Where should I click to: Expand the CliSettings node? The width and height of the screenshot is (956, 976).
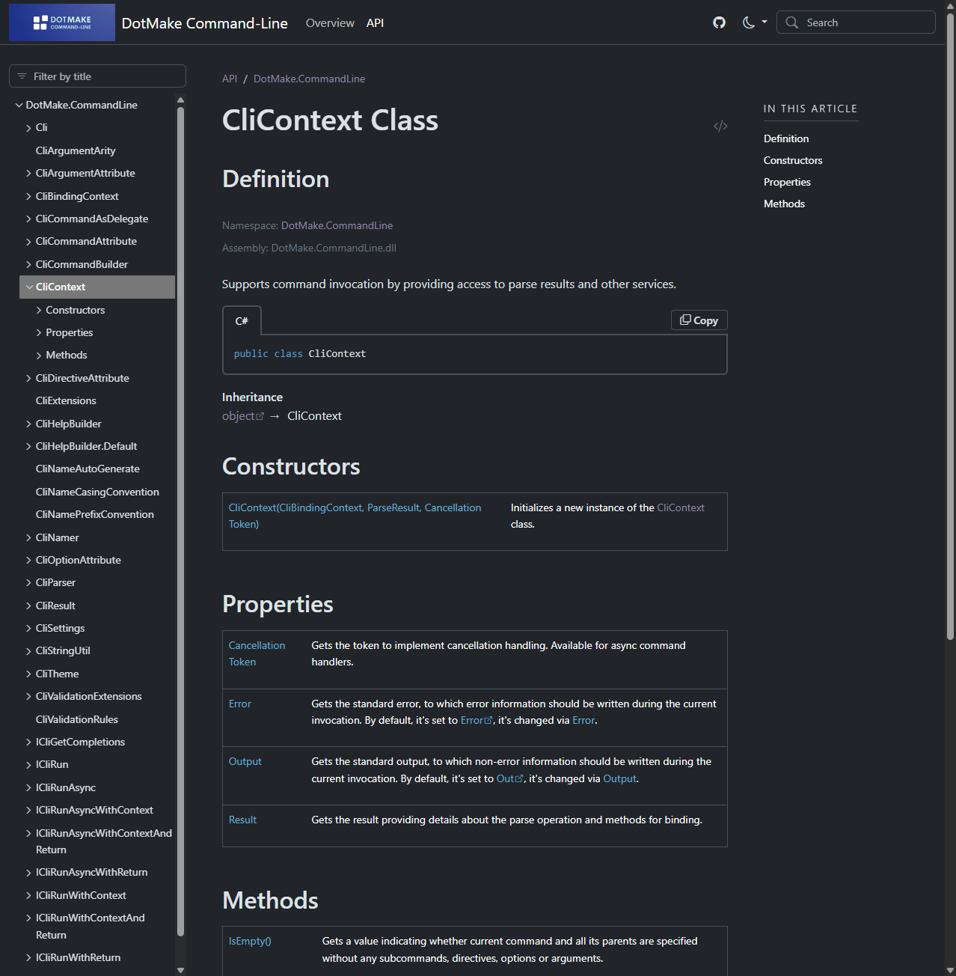(28, 628)
